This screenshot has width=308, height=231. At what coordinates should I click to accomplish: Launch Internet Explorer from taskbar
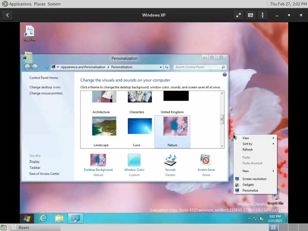(x=43, y=218)
